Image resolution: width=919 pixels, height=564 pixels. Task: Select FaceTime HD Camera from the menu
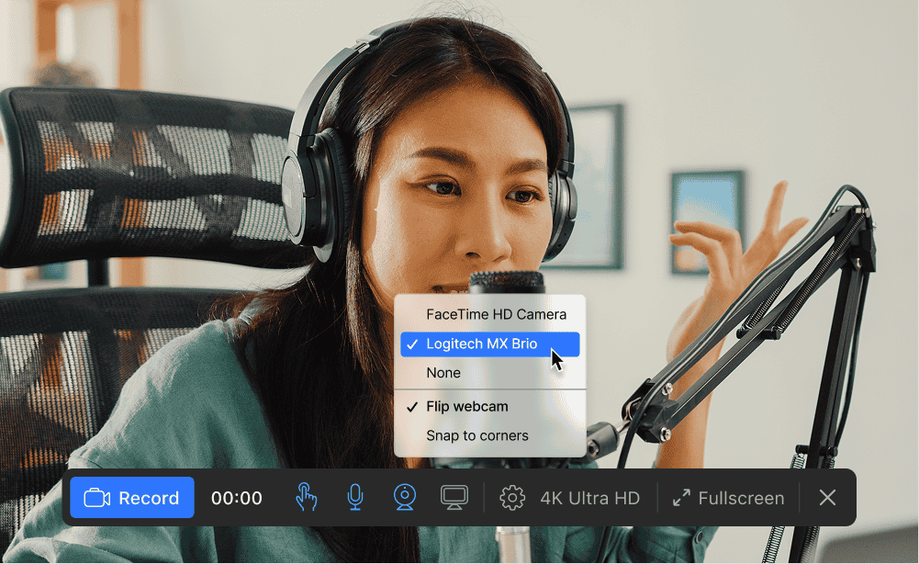(496, 314)
